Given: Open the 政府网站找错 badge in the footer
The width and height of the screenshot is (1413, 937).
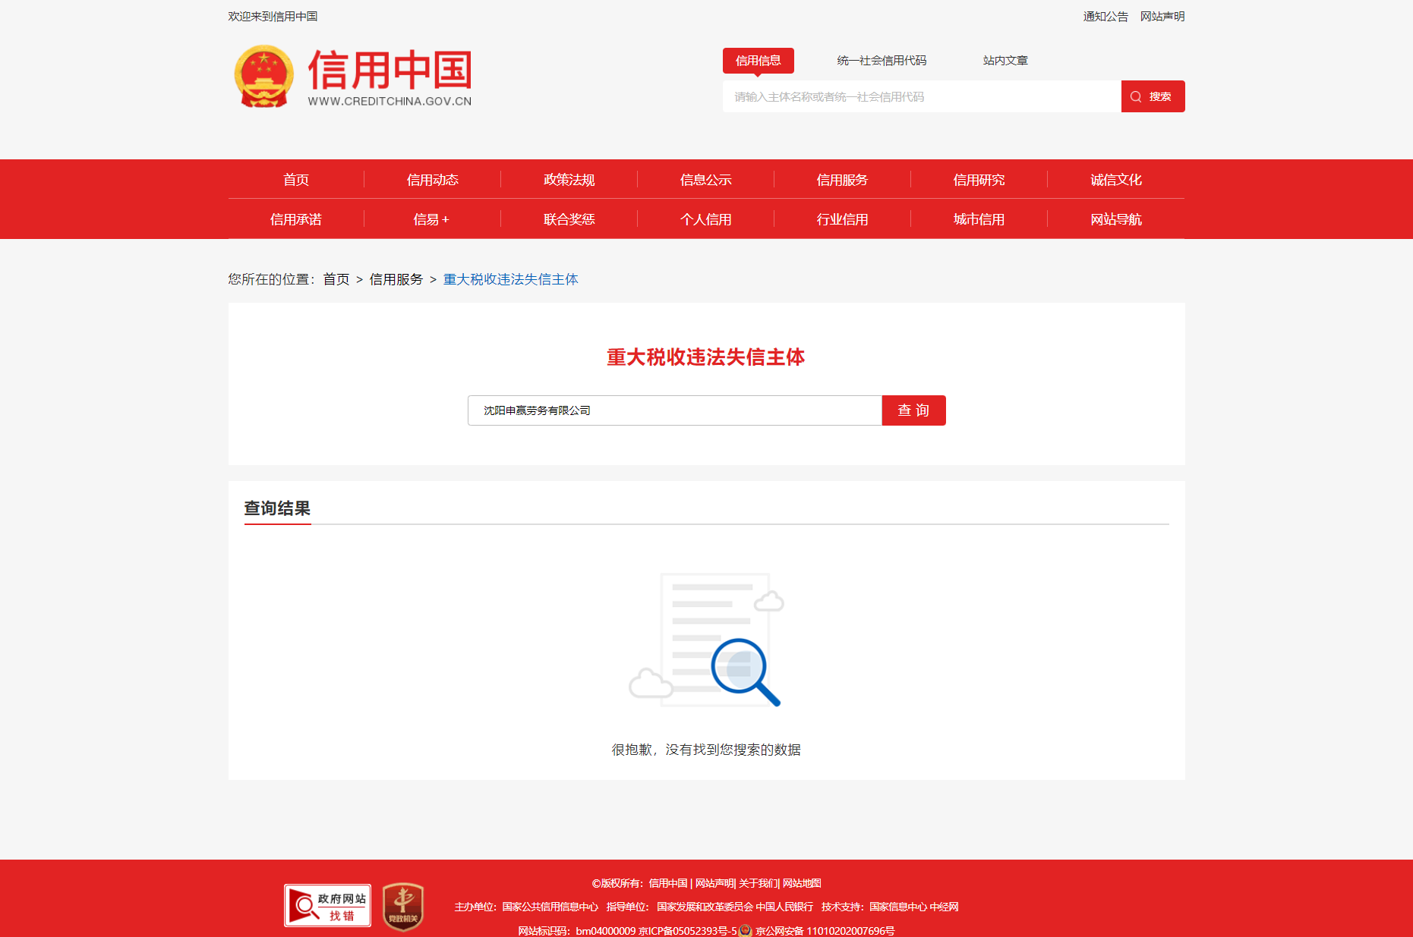Looking at the screenshot, I should click(x=327, y=905).
